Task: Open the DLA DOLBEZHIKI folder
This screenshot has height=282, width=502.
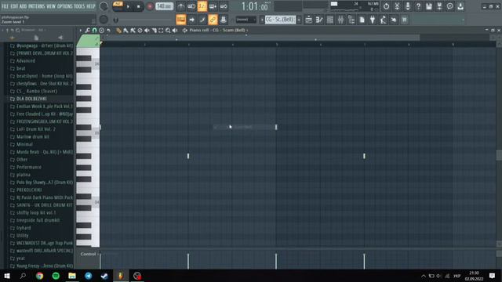Action: 31,99
